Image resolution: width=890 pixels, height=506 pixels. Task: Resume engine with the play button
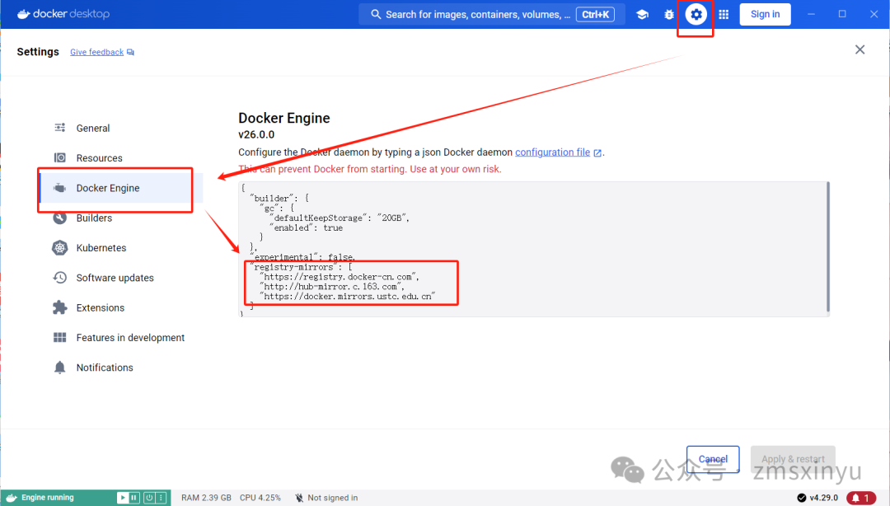pos(123,498)
